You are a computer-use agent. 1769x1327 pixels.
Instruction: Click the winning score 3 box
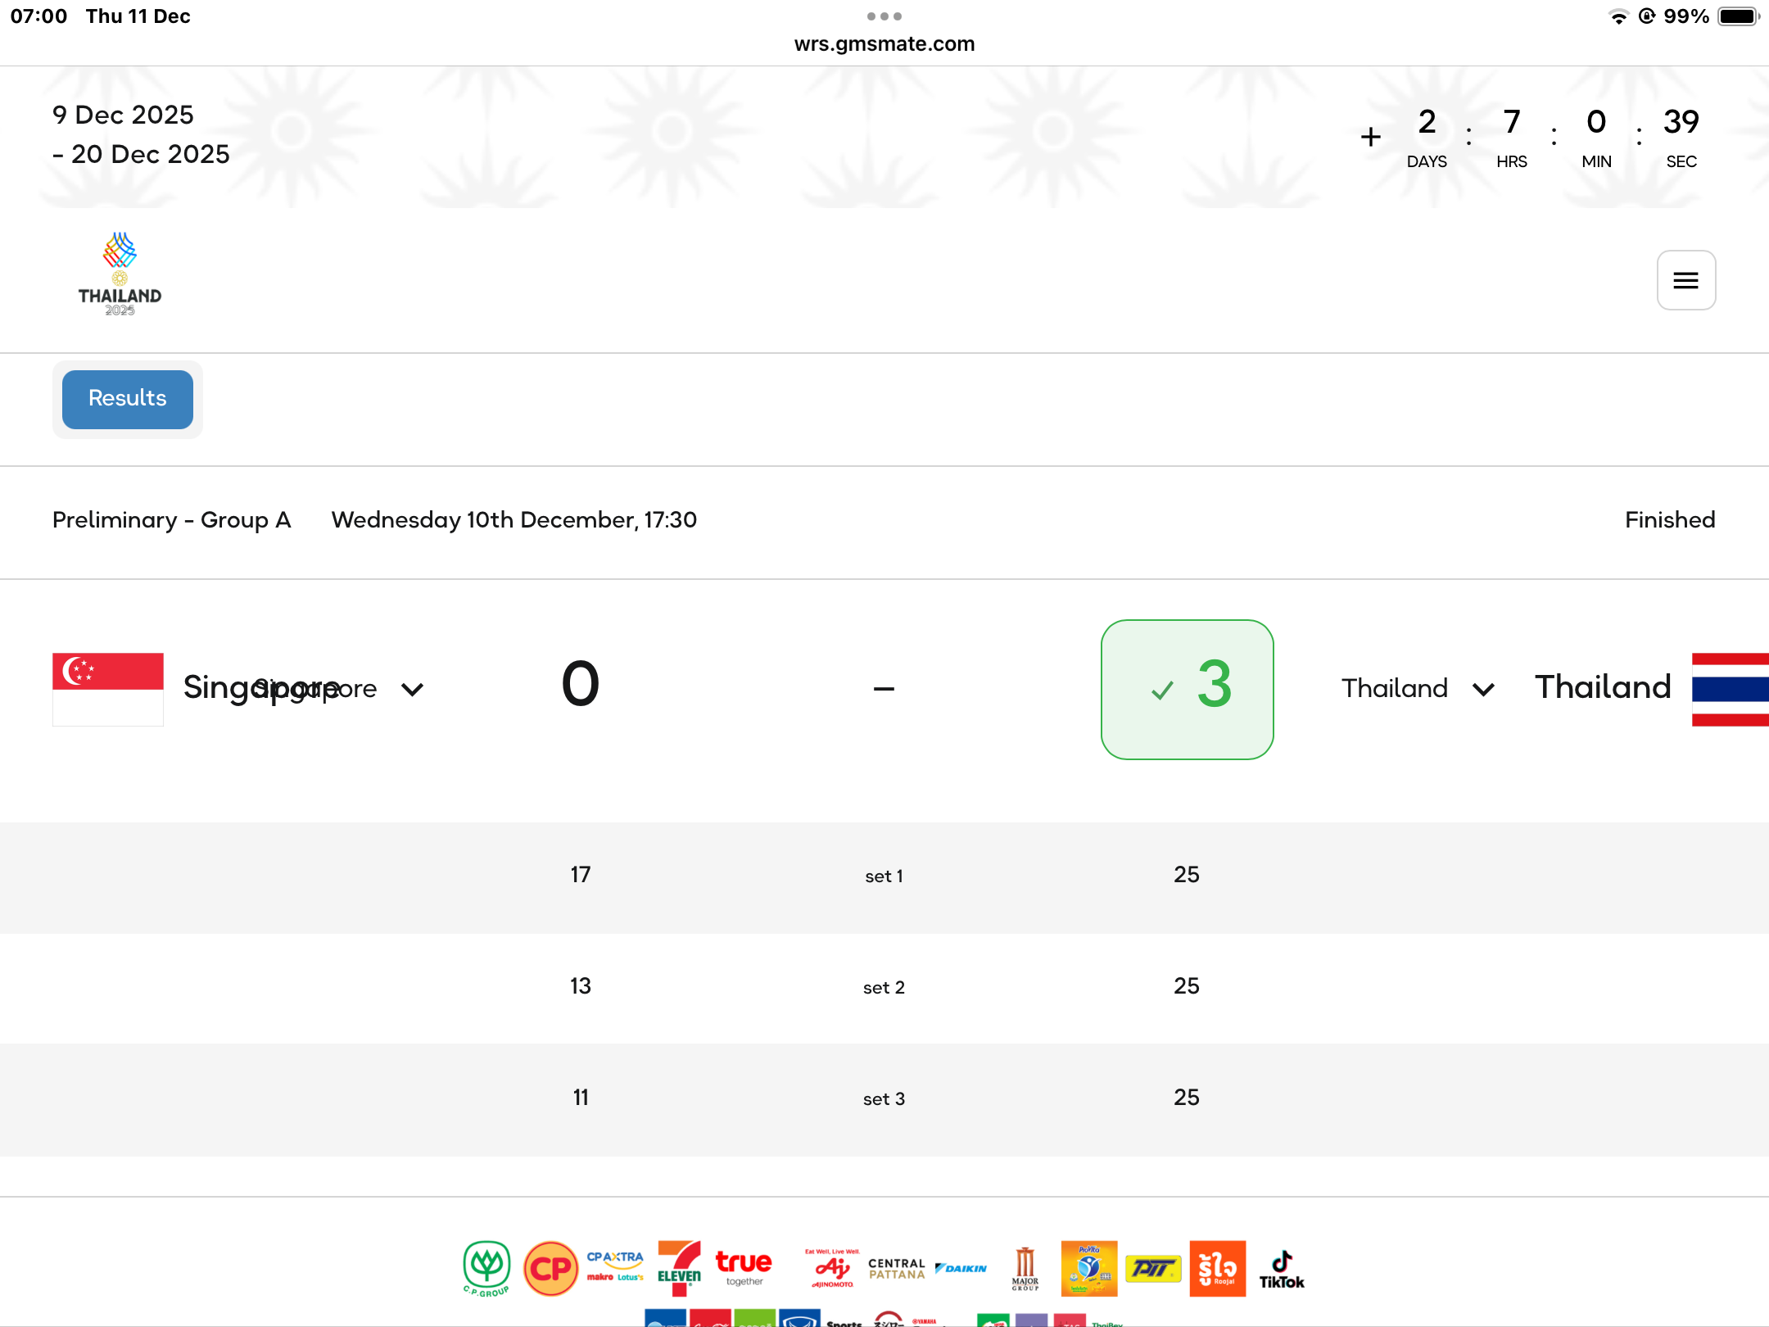tap(1187, 689)
